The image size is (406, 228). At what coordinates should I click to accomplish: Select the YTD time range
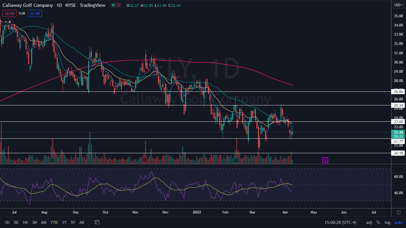tap(54, 222)
